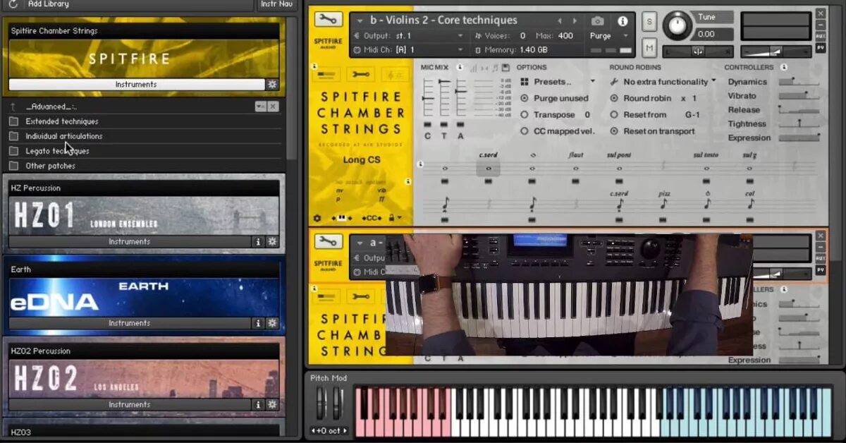Open the Individual articulations folder
The image size is (846, 443).
click(64, 136)
